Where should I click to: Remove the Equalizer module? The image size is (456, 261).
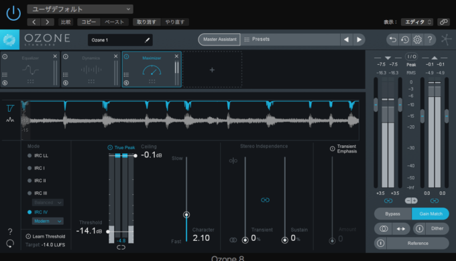pos(55,56)
